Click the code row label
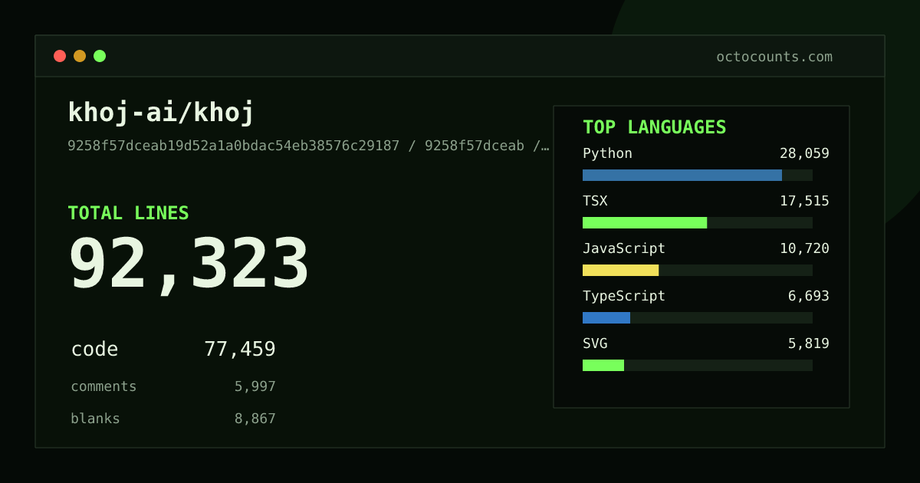 tap(94, 350)
